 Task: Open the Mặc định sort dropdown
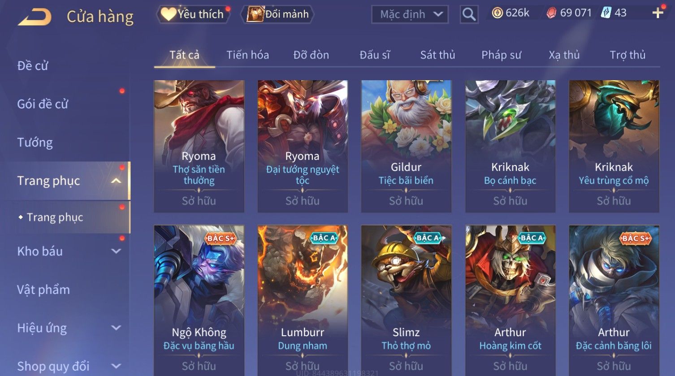pos(410,14)
